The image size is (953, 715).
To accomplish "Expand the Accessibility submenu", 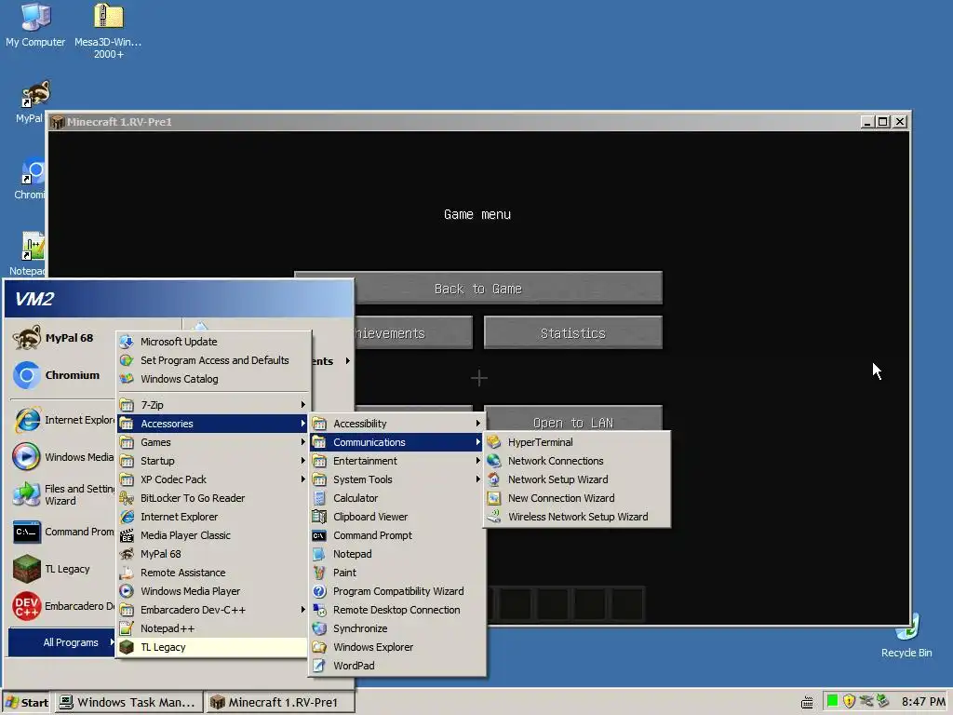I will [x=396, y=424].
